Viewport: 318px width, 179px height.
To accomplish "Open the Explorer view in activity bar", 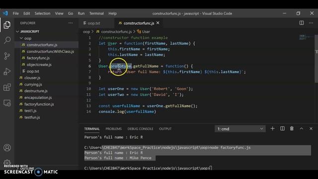I will coord(7,25).
